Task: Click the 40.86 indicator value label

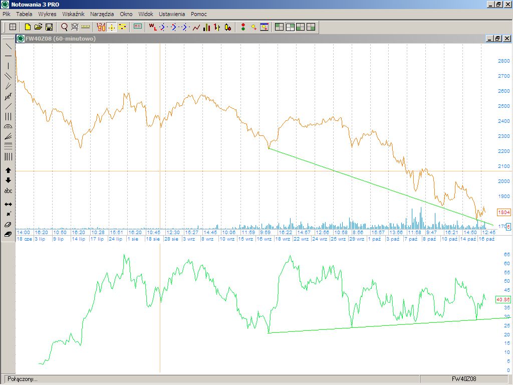Action: 503,299
